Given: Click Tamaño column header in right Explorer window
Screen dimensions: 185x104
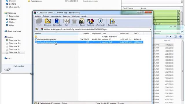Looking at the screenshot, I should (167, 40).
